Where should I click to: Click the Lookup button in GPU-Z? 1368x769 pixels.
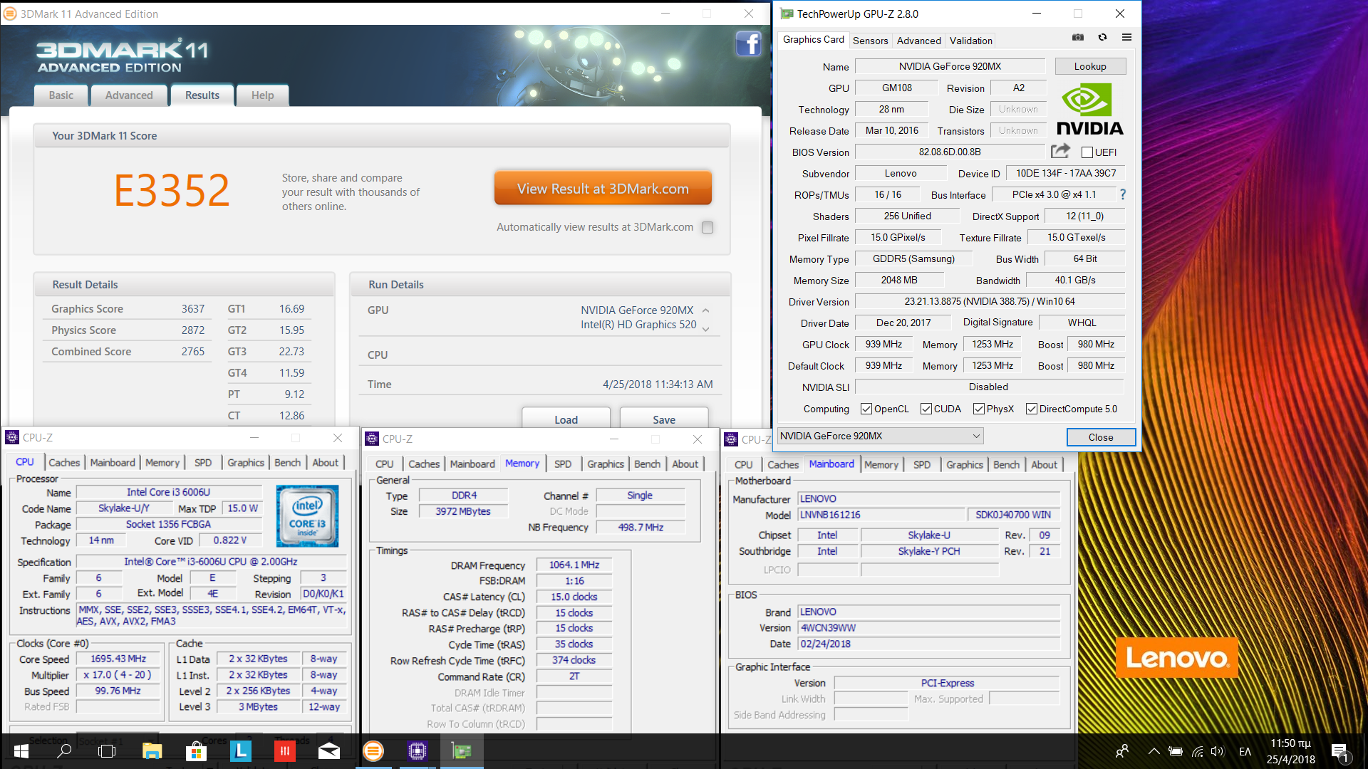pyautogui.click(x=1090, y=66)
